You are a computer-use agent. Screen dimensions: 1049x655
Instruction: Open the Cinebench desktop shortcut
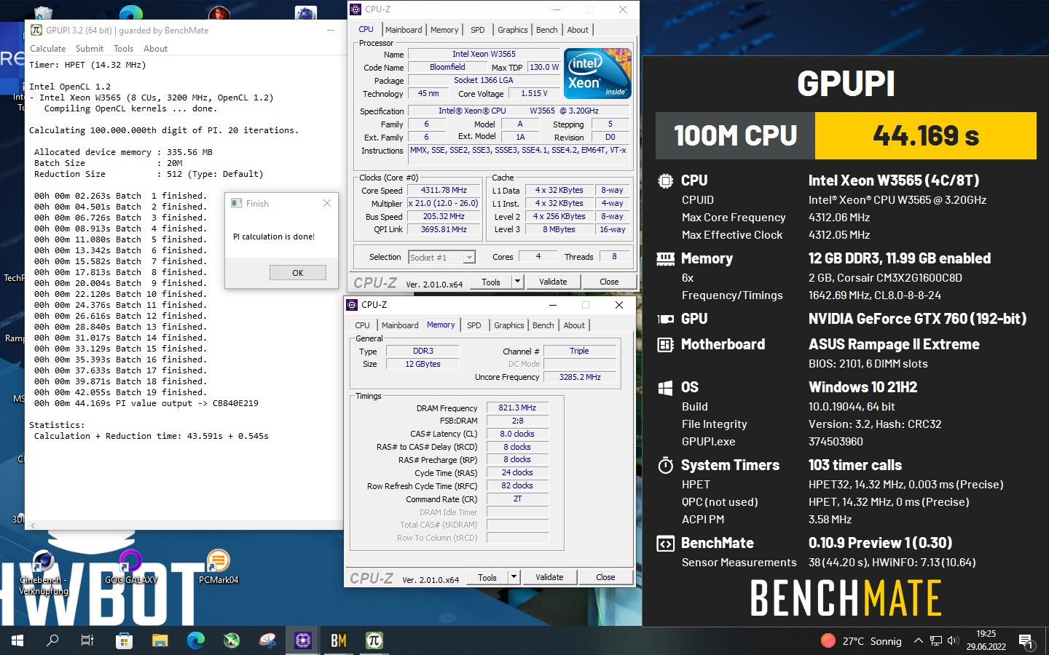43,573
